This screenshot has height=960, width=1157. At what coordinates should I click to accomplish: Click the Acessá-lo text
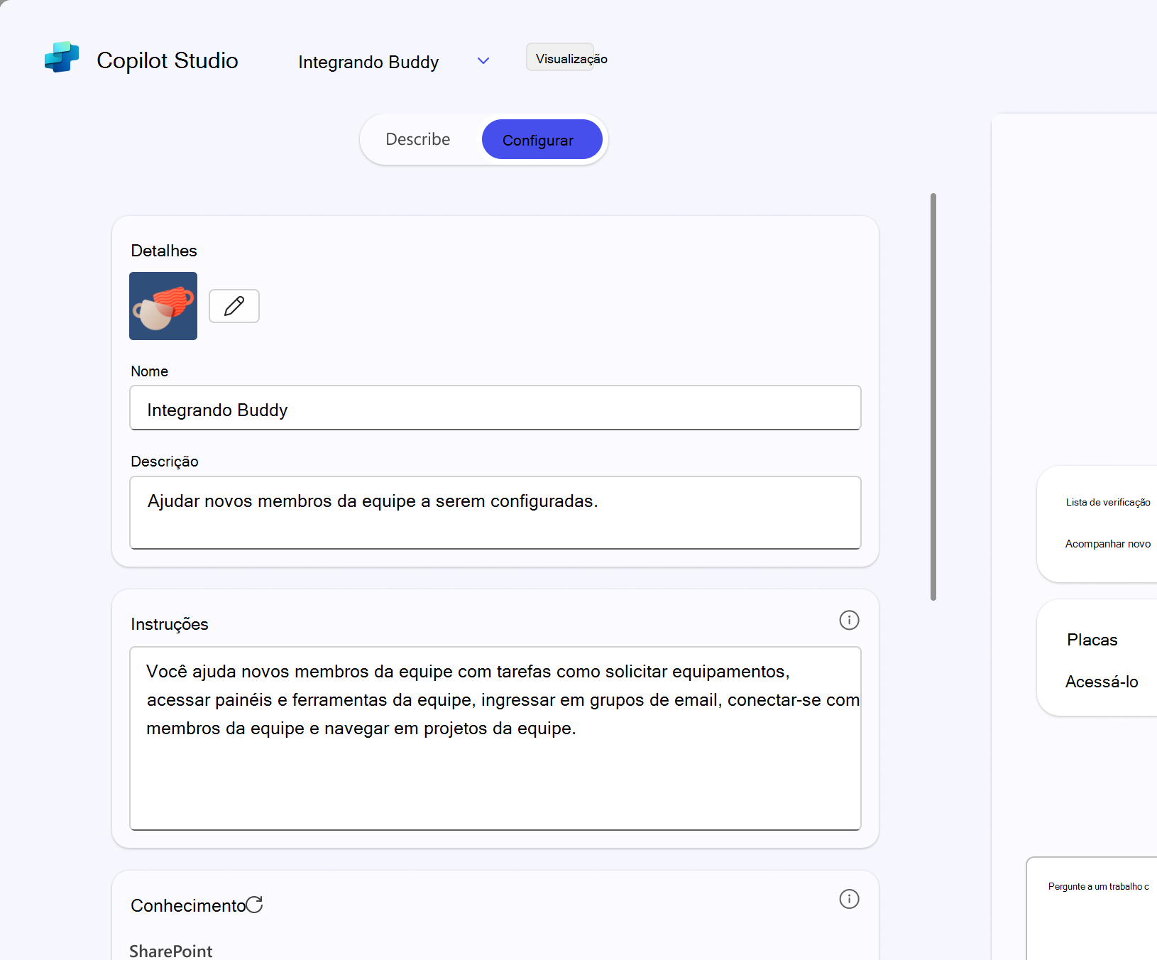coord(1102,682)
